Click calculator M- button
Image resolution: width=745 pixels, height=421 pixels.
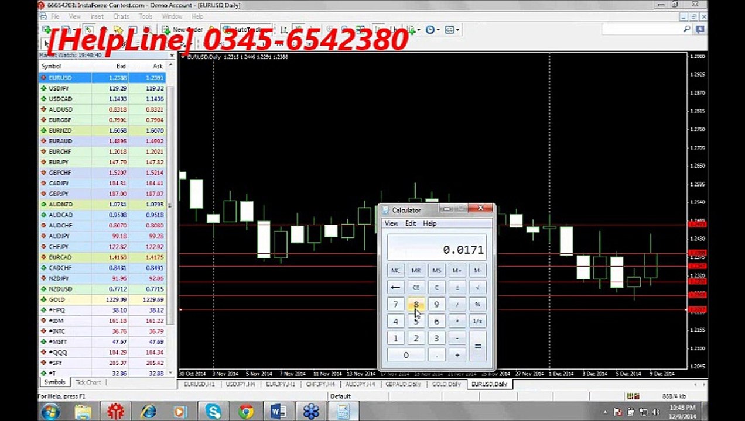(x=477, y=271)
